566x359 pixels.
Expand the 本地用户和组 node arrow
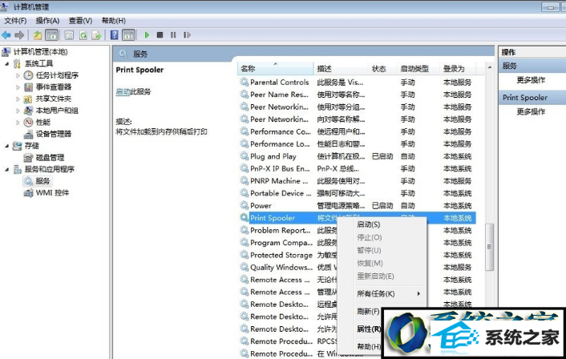coord(18,111)
